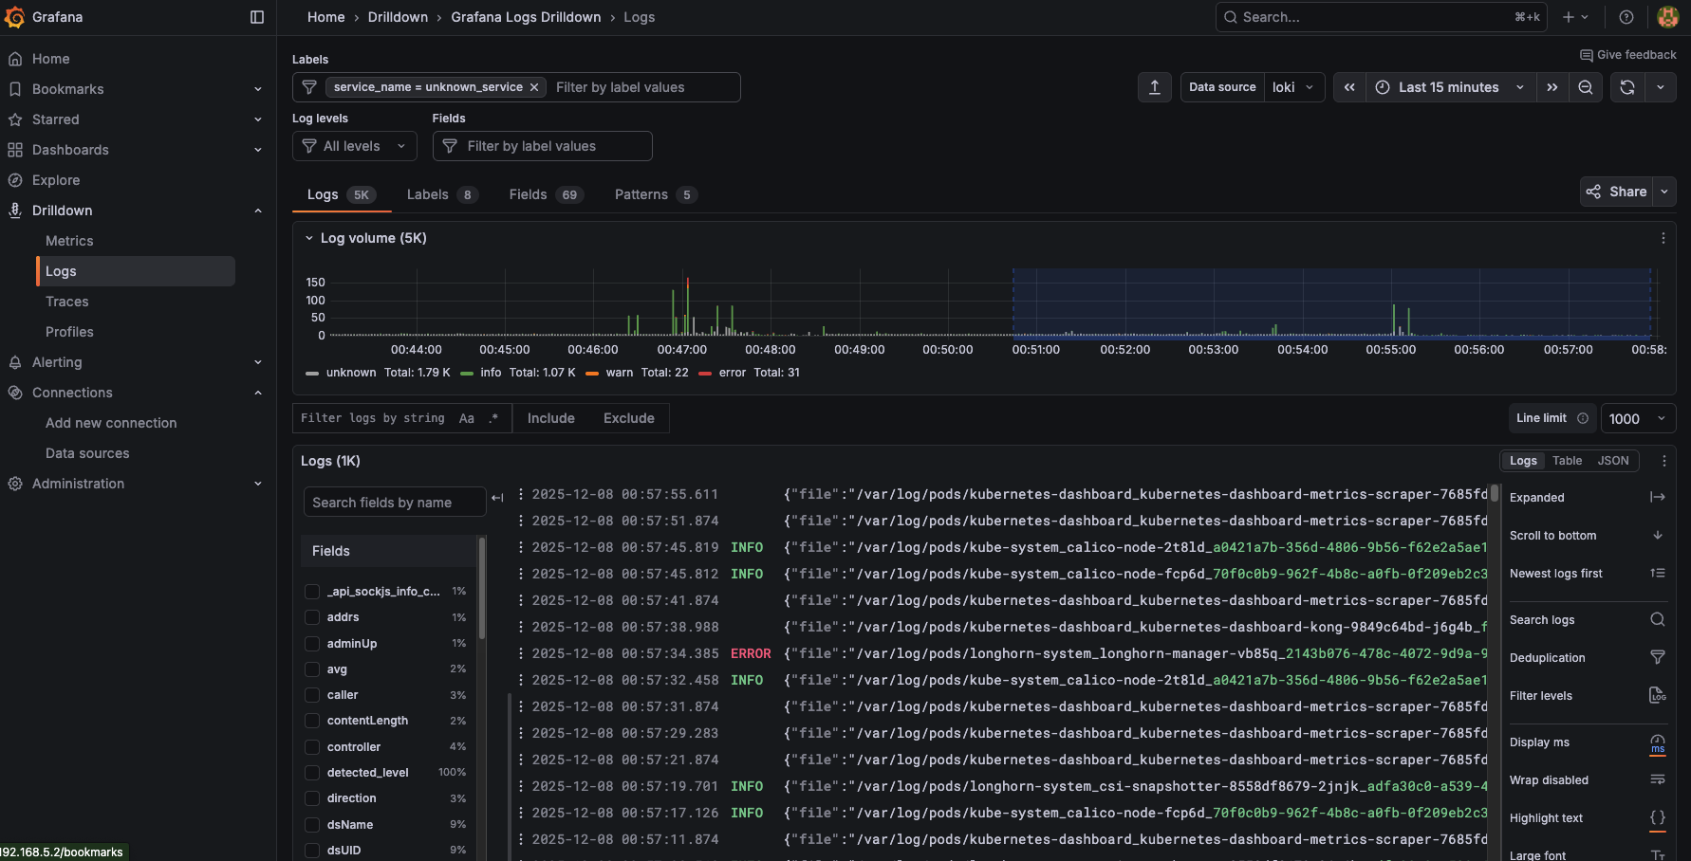Click the Scroll to bottom arrow icon
This screenshot has width=1691, height=861.
[1657, 536]
